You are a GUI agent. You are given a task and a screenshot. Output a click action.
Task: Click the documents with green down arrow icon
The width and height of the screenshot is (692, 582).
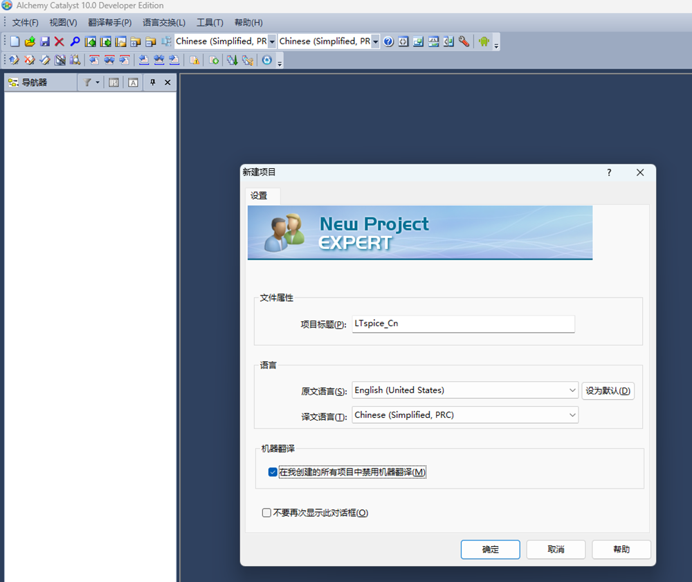[x=233, y=60]
